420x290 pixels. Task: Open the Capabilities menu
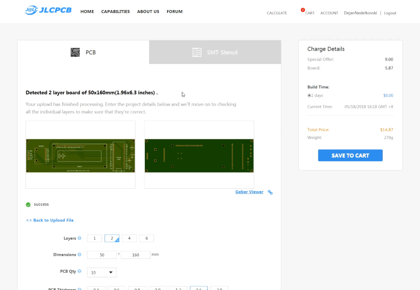coord(115,11)
